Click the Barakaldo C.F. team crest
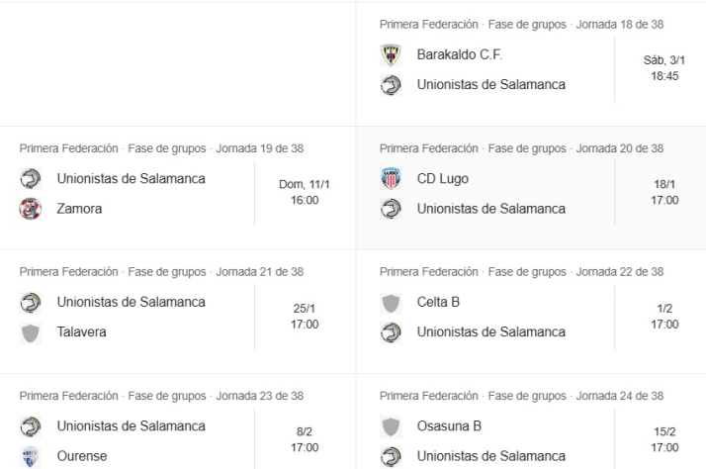Screen dimensions: 706x469 pyautogui.click(x=391, y=55)
